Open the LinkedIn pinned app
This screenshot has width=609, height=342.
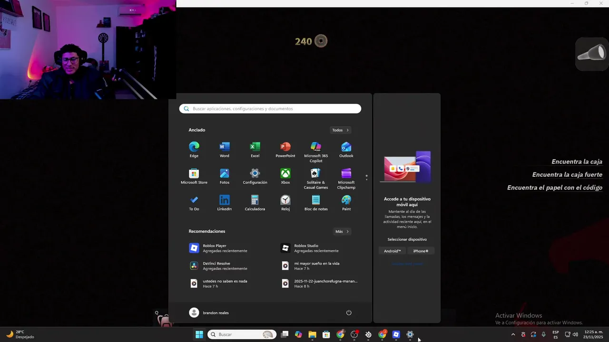(224, 203)
